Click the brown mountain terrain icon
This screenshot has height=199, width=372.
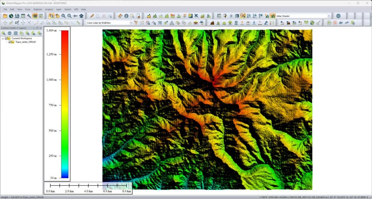click(x=212, y=23)
